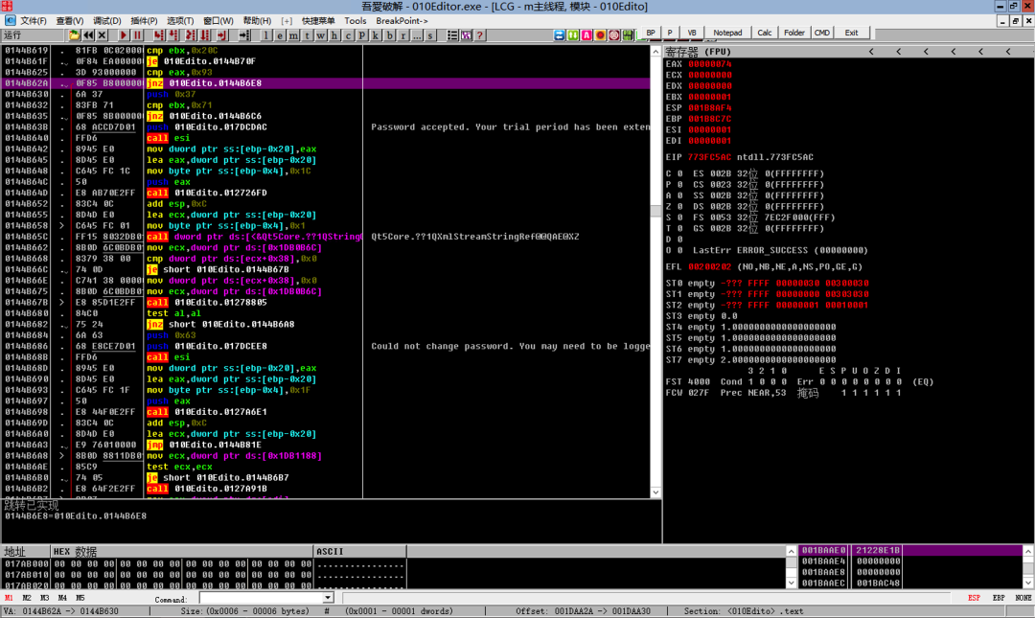Show References with the 'r' button
This screenshot has width=1035, height=618.
click(x=403, y=35)
